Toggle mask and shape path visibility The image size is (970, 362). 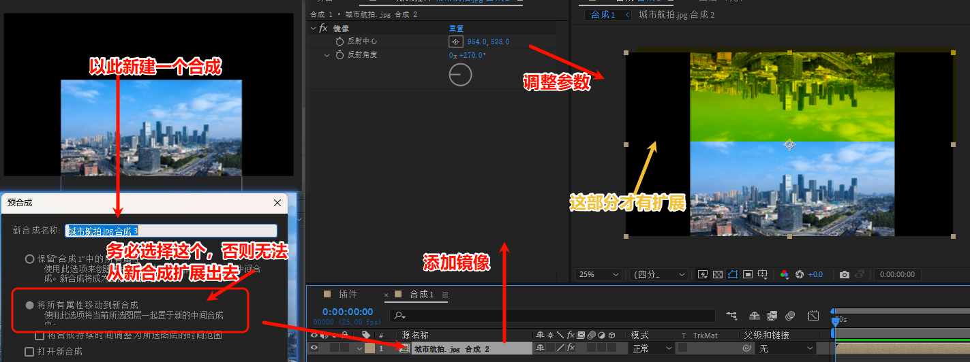click(x=733, y=274)
